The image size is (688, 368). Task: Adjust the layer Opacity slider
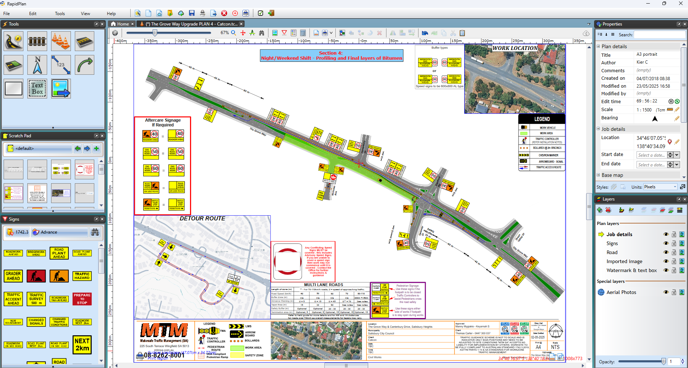tap(663, 362)
